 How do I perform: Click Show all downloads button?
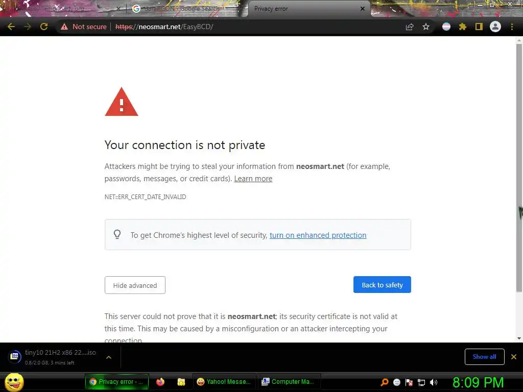tap(485, 357)
